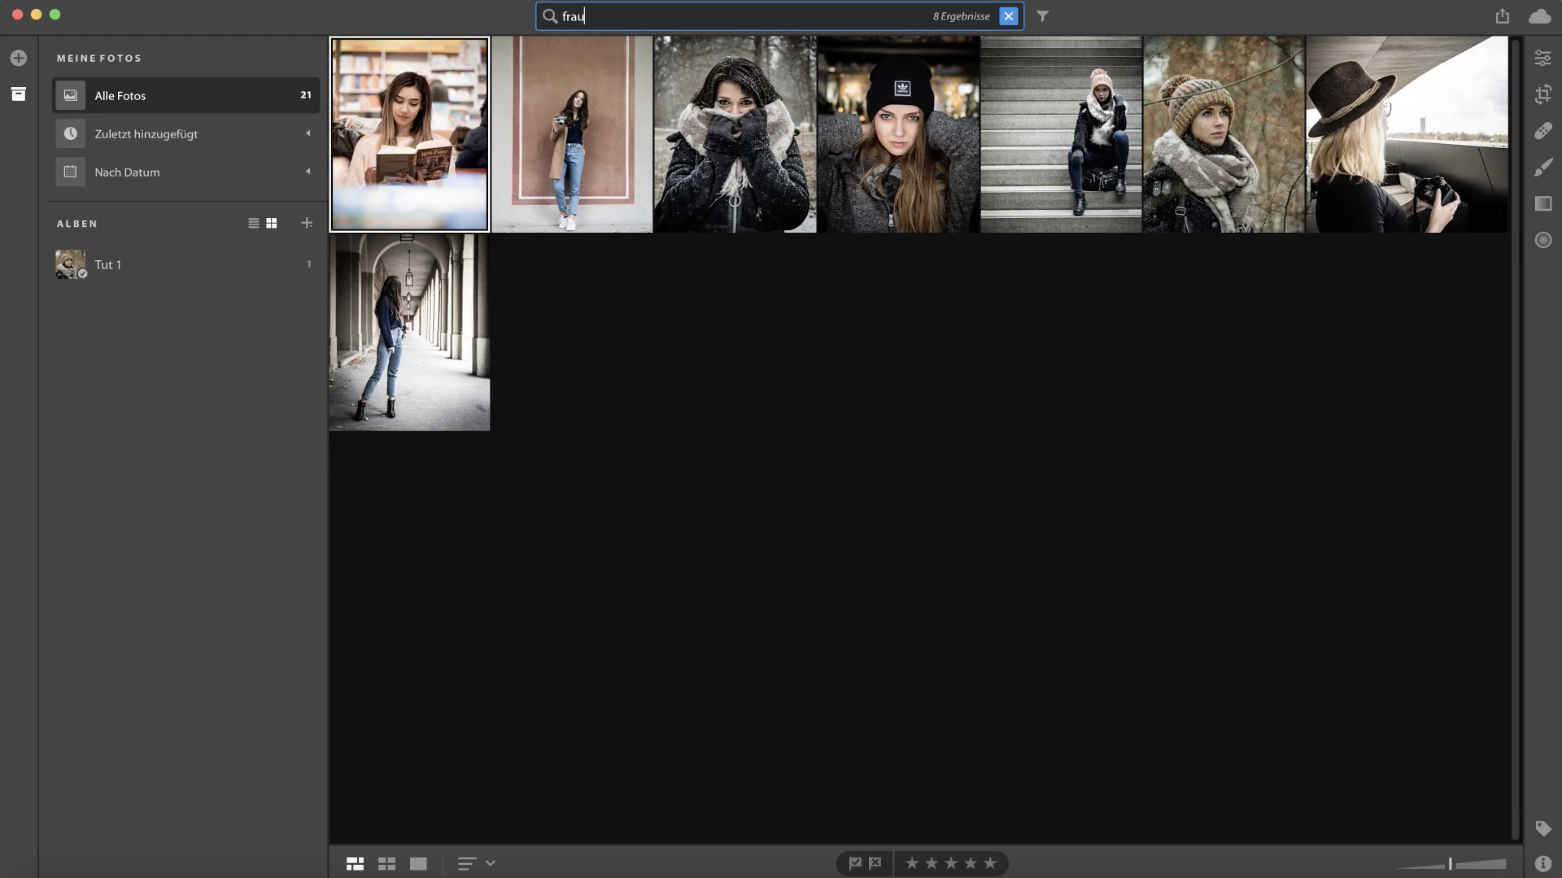This screenshot has width=1562, height=878.
Task: Switch to the square grid view
Action: [386, 863]
